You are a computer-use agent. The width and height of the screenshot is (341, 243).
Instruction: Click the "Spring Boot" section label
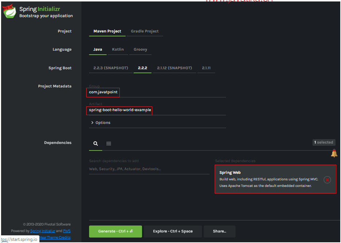tap(60, 68)
